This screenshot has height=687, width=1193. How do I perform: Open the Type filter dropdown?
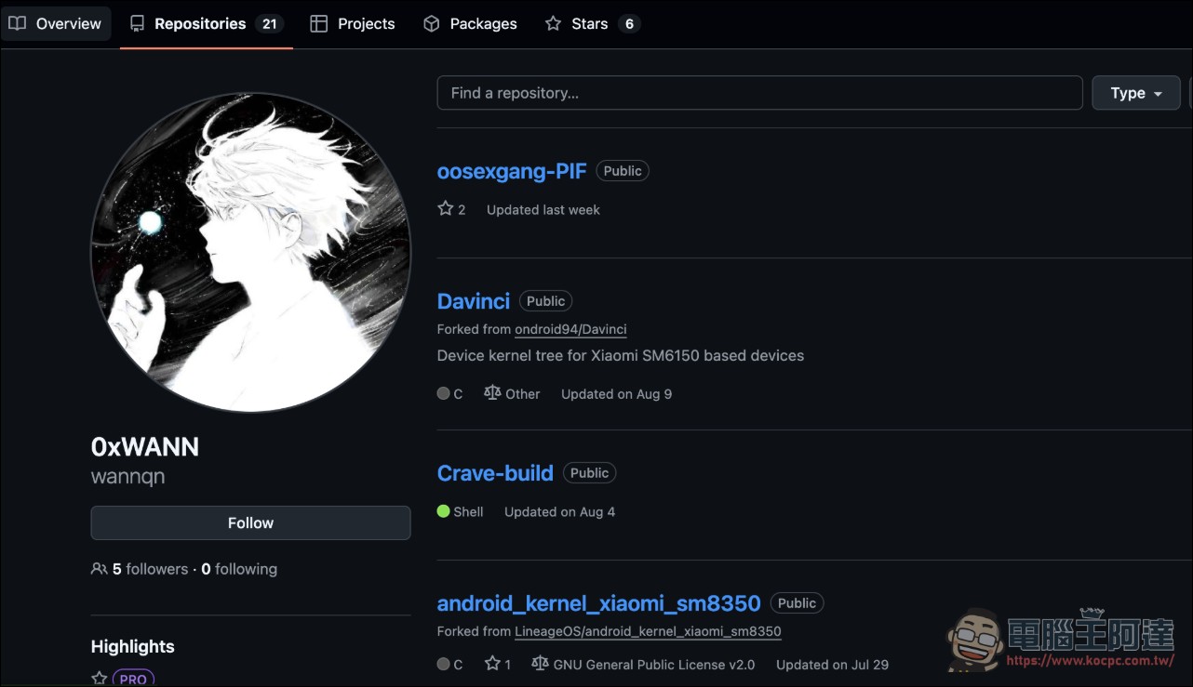click(1136, 93)
